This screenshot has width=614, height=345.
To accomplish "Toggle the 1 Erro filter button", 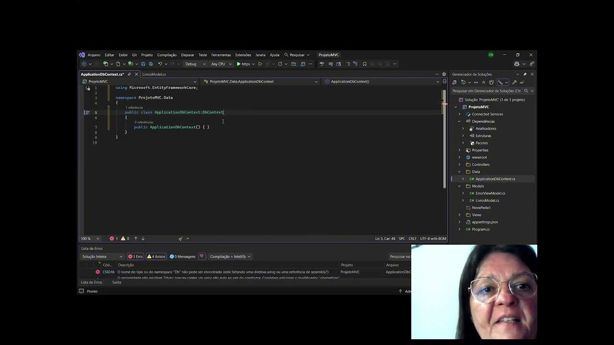I will 135,256.
